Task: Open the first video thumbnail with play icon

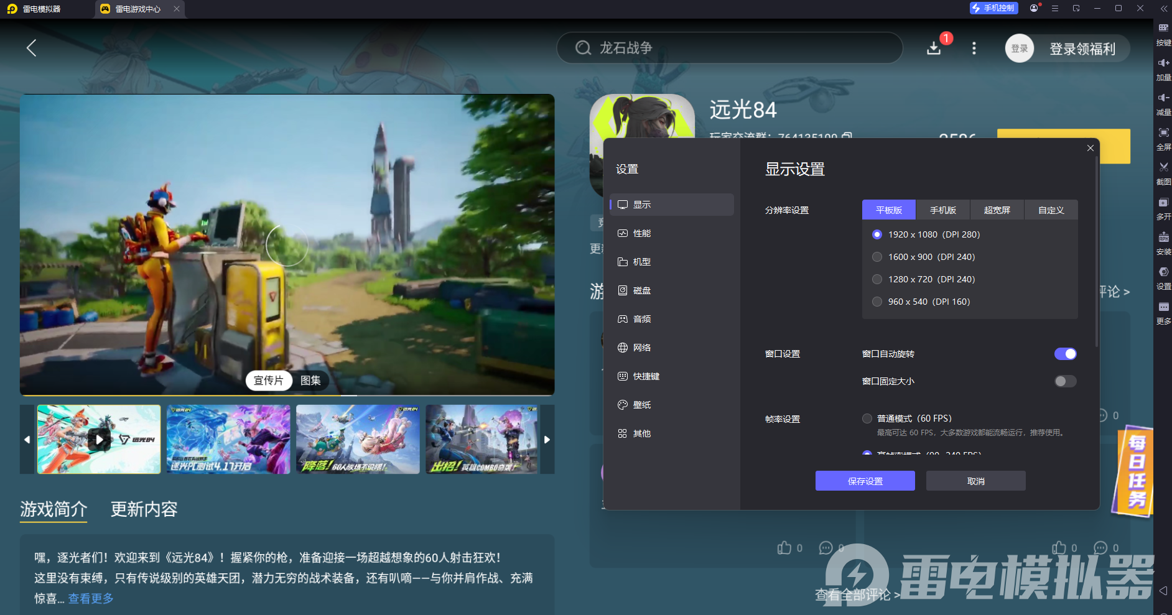Action: pos(99,440)
